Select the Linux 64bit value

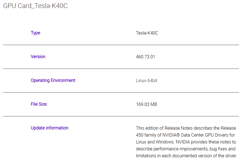coord(146,80)
